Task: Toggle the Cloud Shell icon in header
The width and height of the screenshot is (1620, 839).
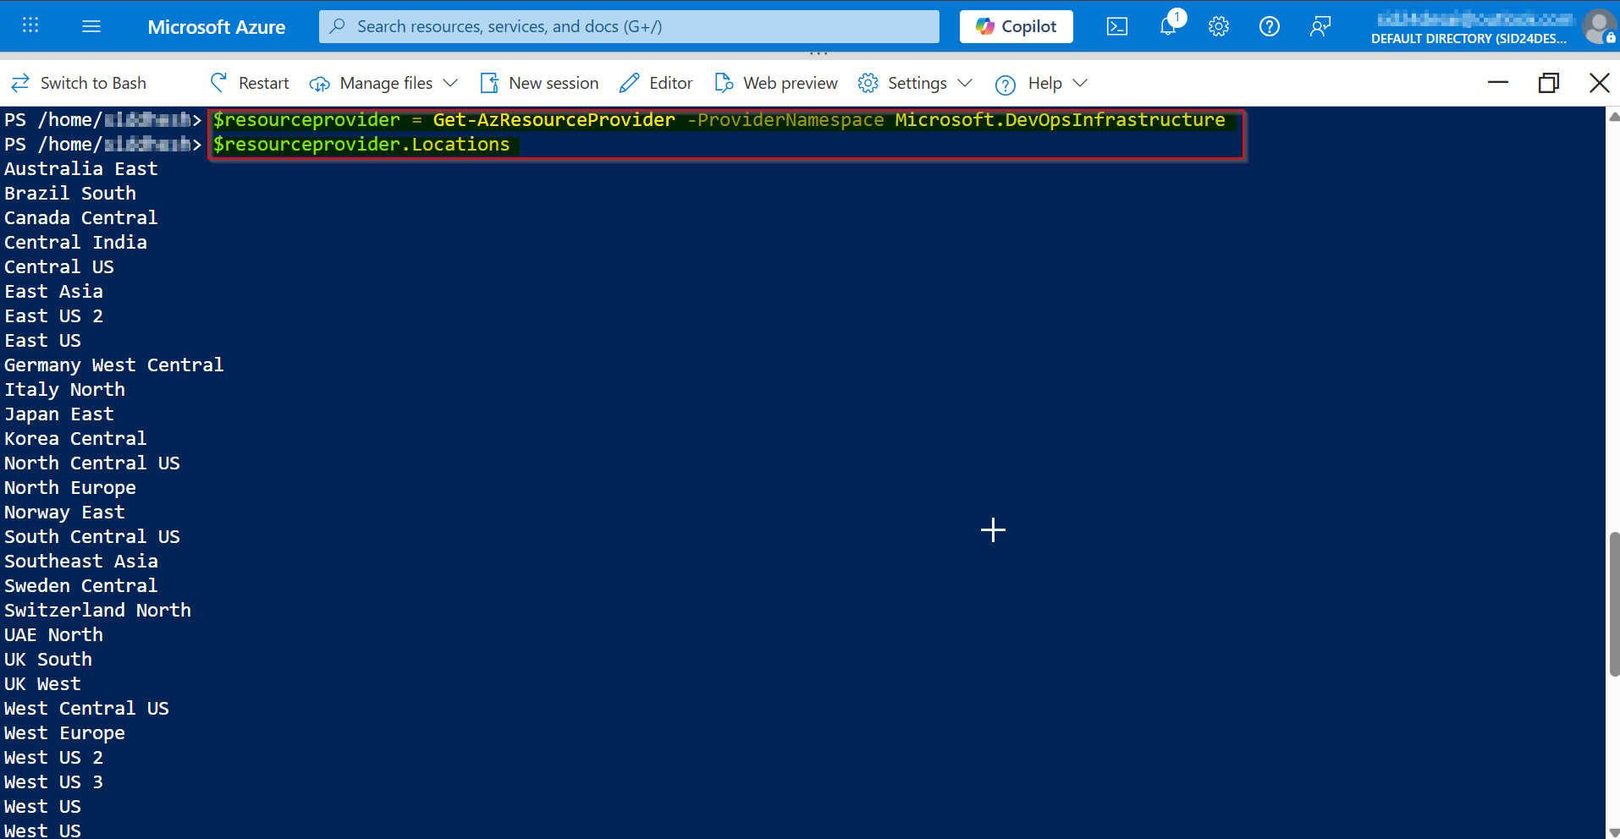Action: pyautogui.click(x=1117, y=26)
